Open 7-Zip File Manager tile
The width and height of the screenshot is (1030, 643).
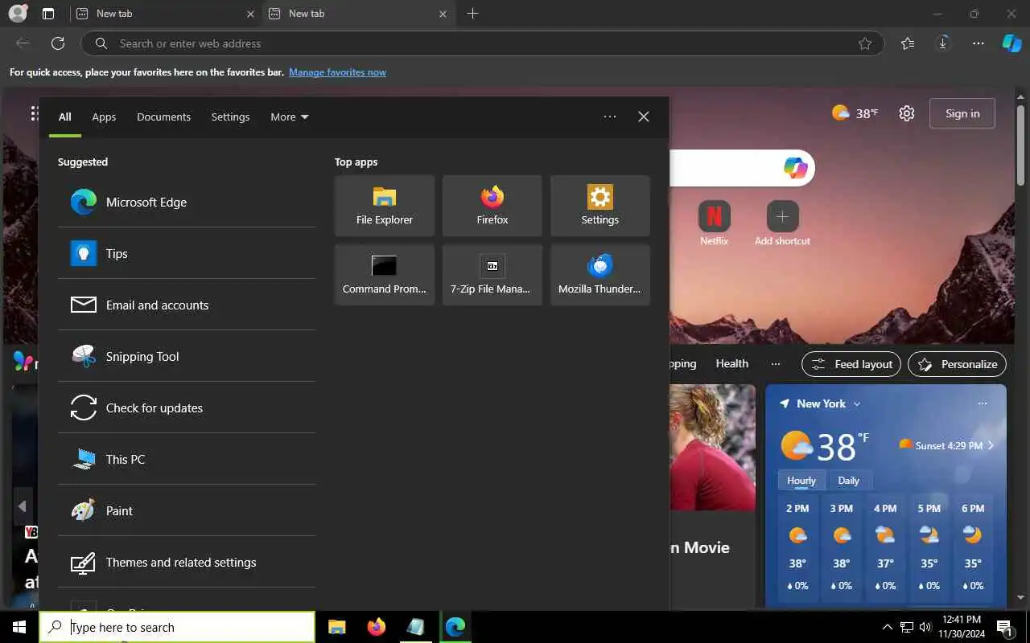(x=492, y=275)
